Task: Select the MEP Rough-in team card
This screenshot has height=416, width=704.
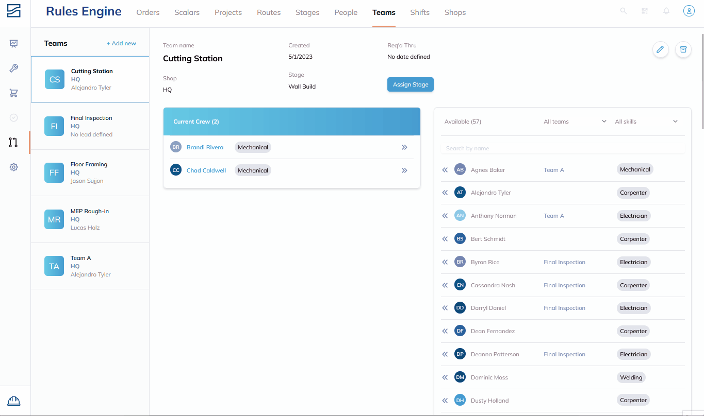Action: pos(90,219)
